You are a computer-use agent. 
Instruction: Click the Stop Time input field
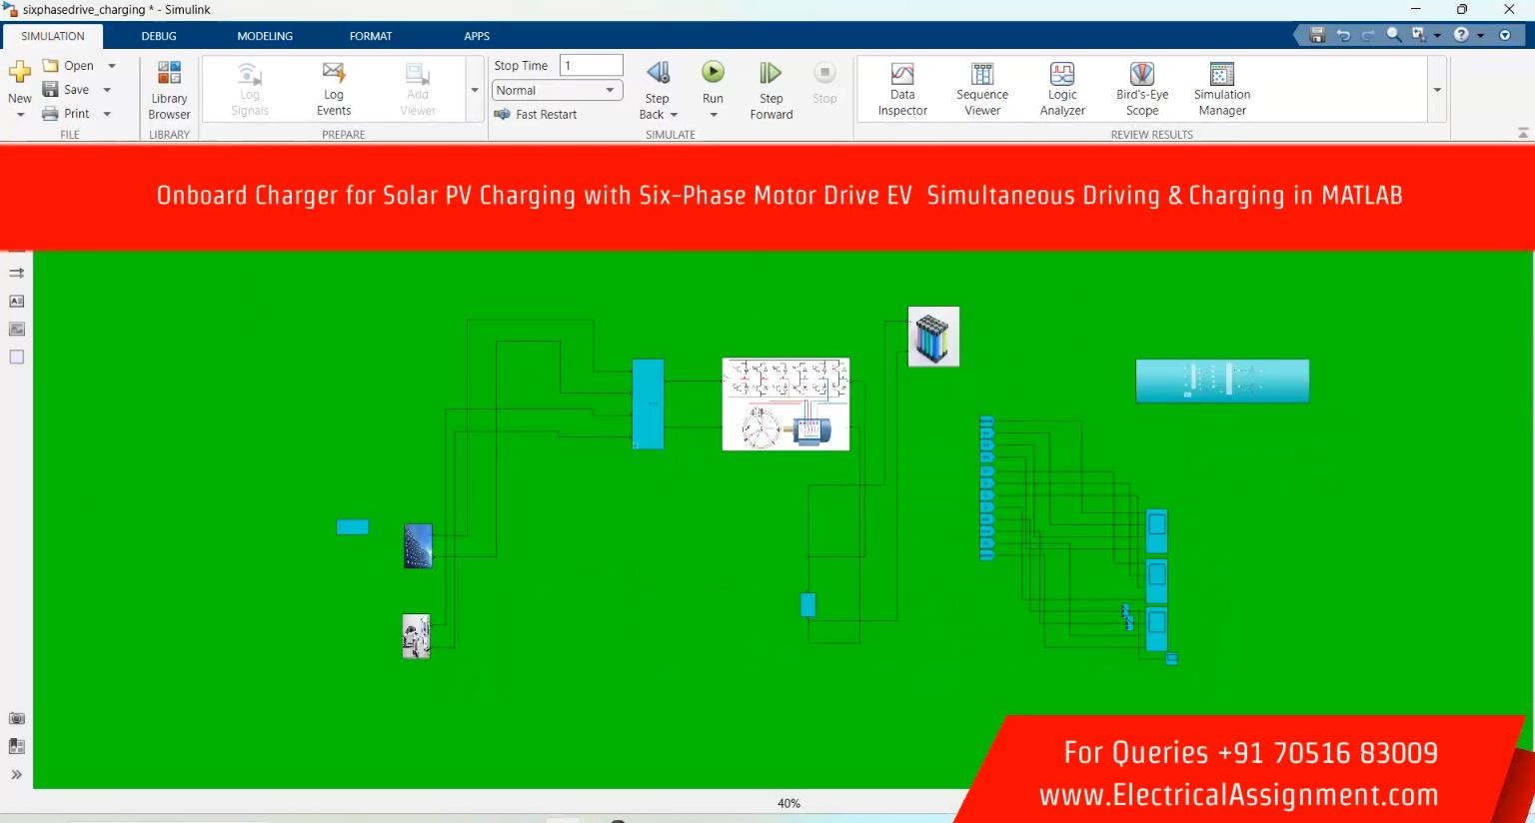pyautogui.click(x=592, y=66)
